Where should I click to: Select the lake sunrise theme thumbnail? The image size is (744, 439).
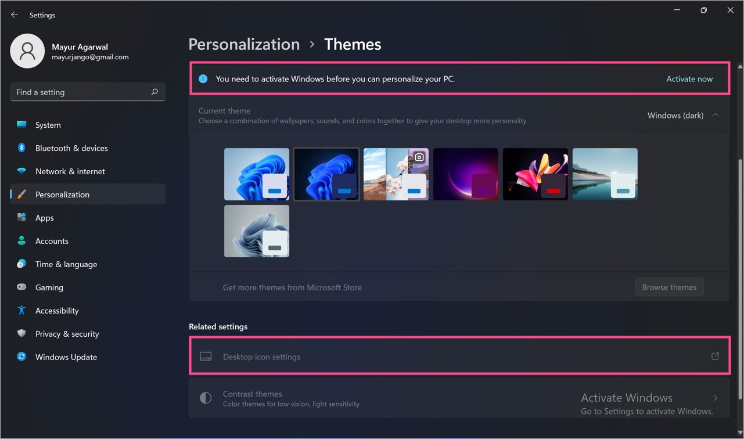(x=605, y=174)
